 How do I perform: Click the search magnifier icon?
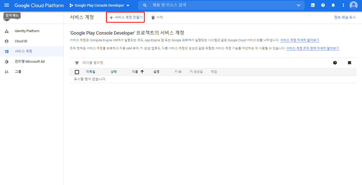(x=145, y=5)
